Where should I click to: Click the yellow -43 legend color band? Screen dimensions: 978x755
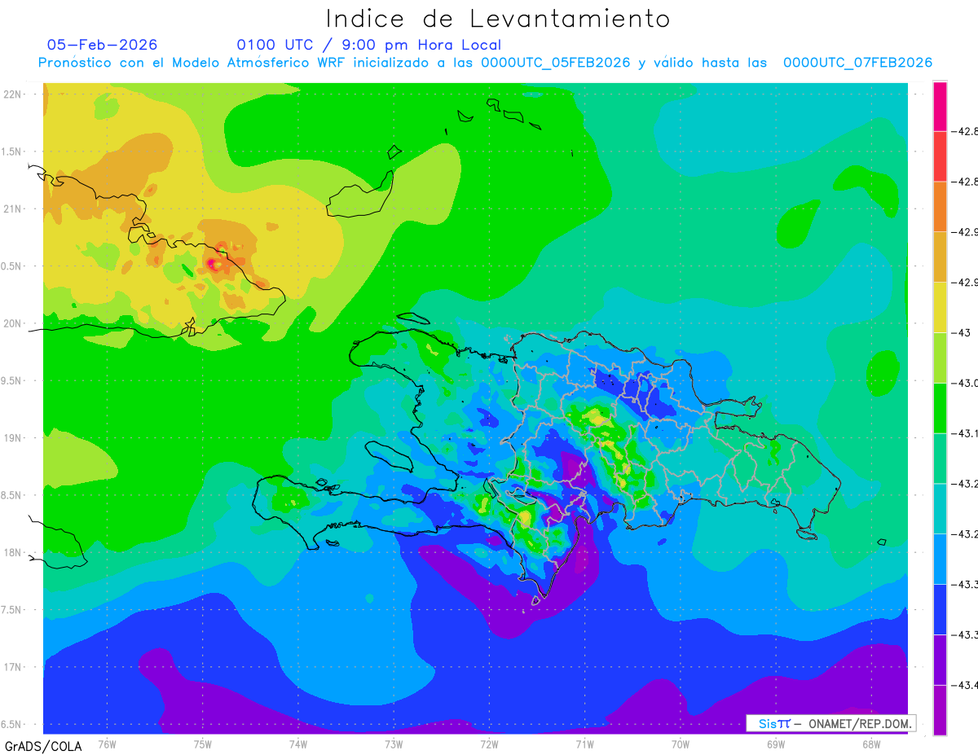940,308
